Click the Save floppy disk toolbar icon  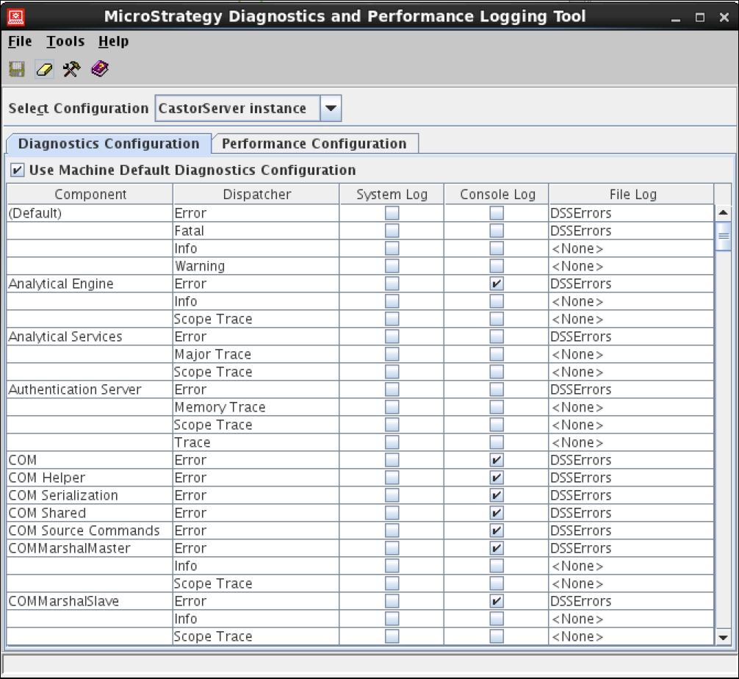[17, 69]
